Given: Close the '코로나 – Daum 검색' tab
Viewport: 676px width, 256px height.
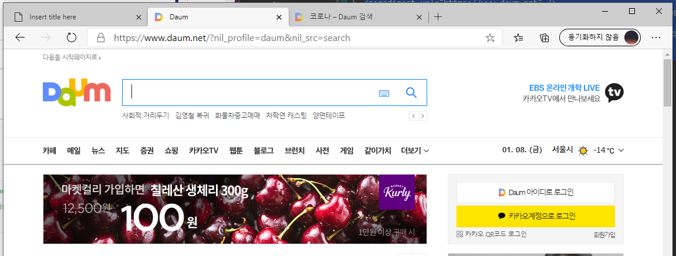Looking at the screenshot, I should (x=419, y=17).
